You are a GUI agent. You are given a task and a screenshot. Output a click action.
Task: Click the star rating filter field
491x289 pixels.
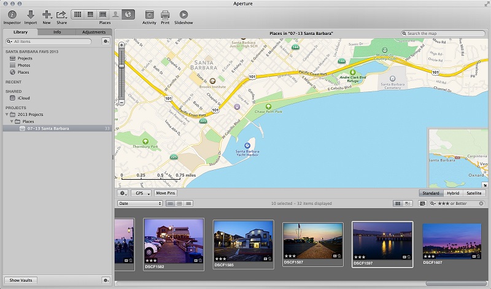457,204
